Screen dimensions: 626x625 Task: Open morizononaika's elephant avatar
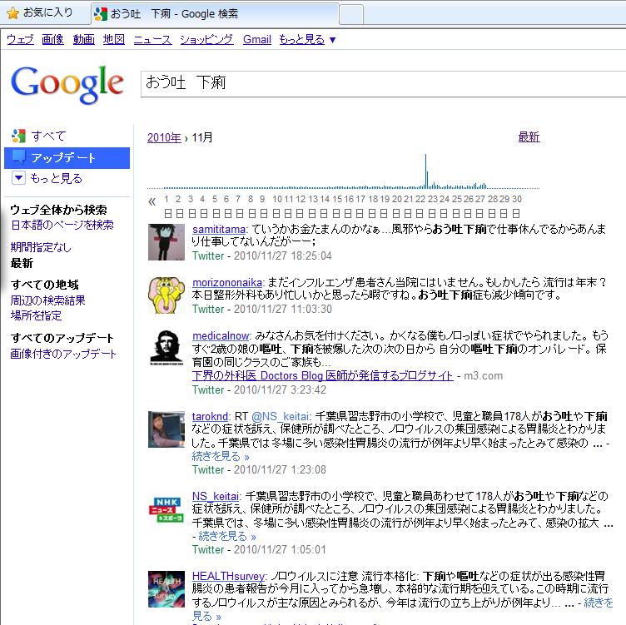(166, 295)
